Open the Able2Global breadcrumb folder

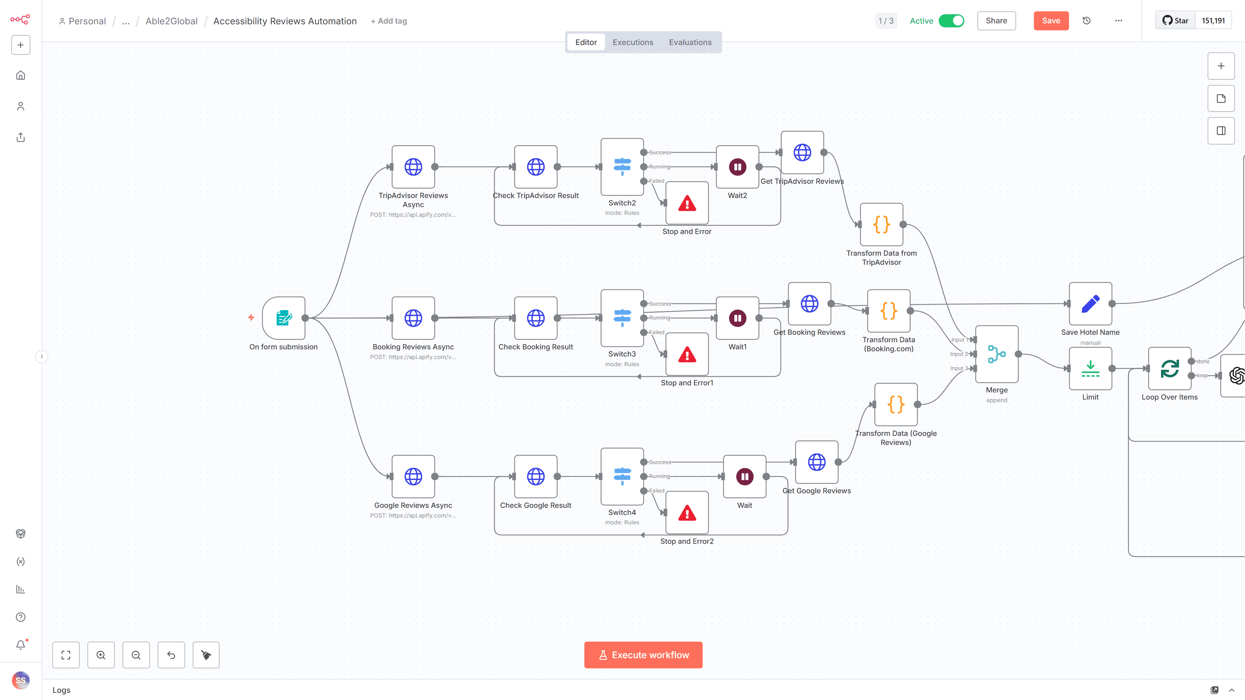coord(172,21)
